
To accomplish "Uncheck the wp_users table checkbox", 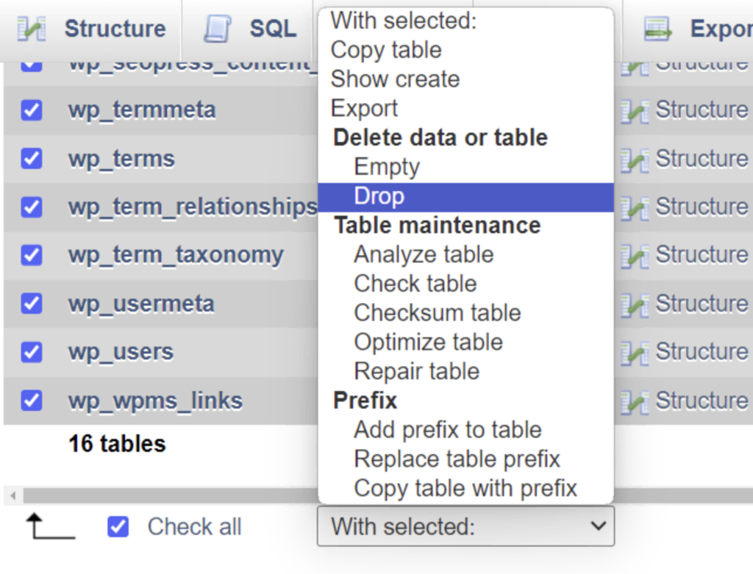I will pos(30,351).
